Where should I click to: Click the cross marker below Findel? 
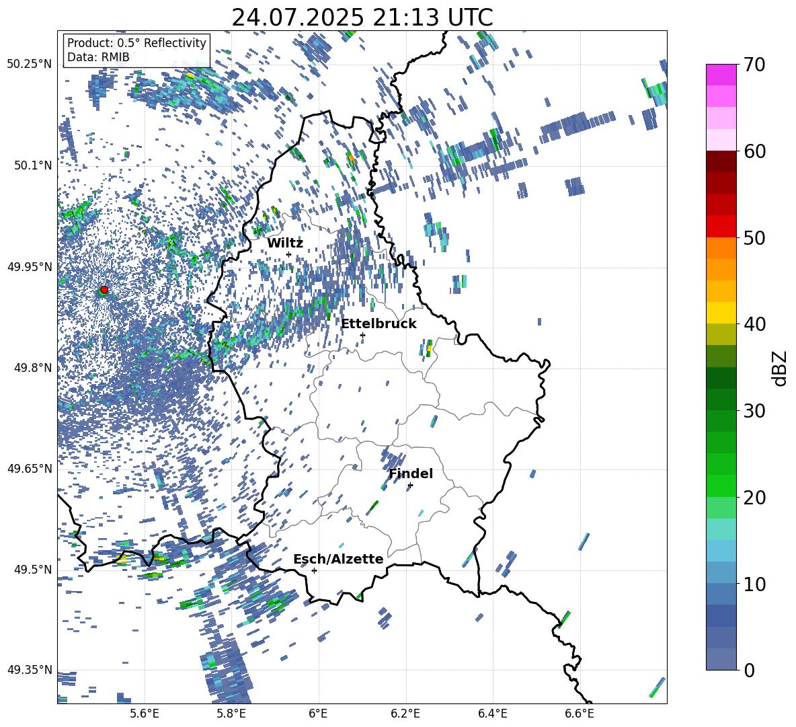pos(410,486)
